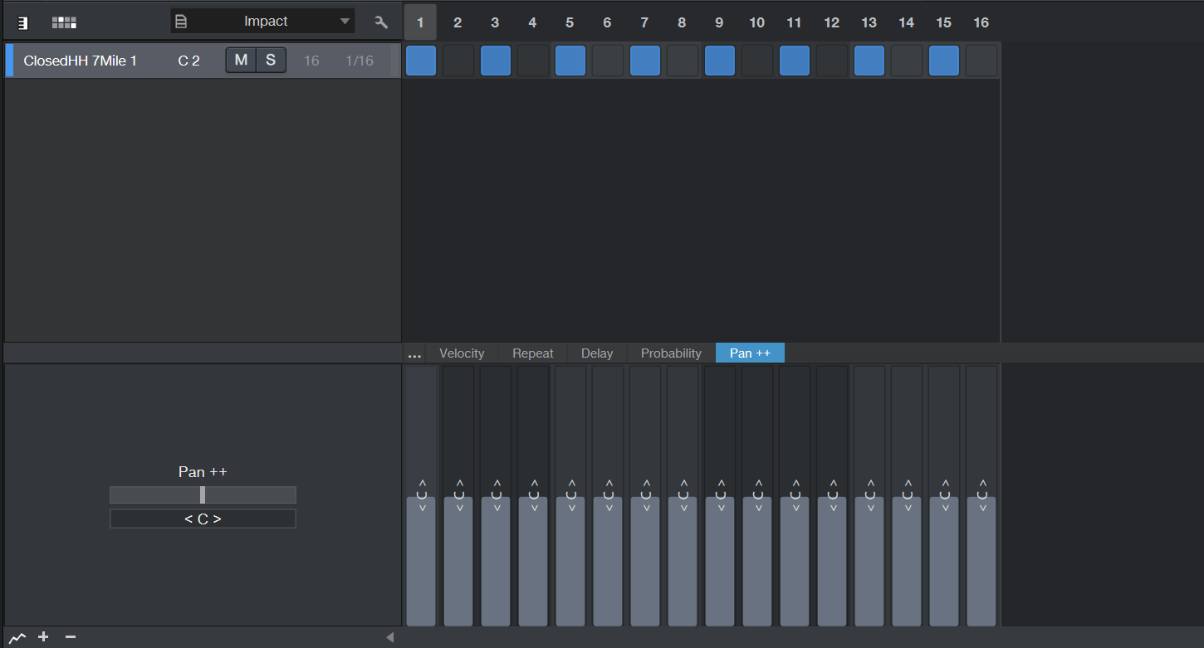Toggle off step 5 of hi-hat lane

tap(570, 61)
